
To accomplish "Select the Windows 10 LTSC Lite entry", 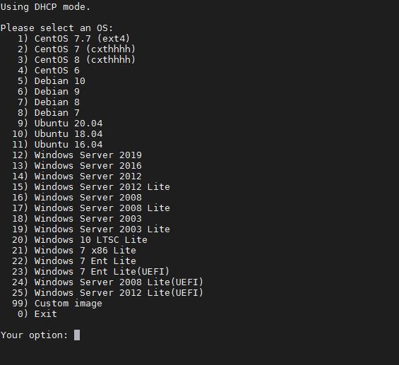I will pyautogui.click(x=80, y=240).
